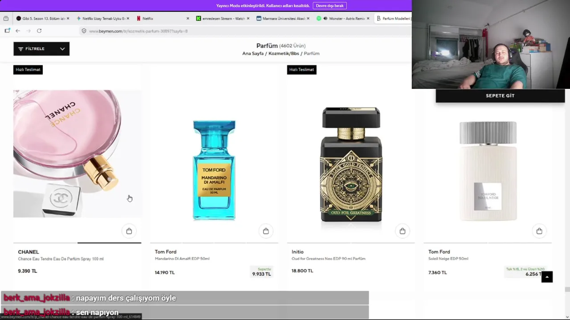Screen dimensions: 570x320
Task: Go back with the browser back arrow
Action: 18,31
